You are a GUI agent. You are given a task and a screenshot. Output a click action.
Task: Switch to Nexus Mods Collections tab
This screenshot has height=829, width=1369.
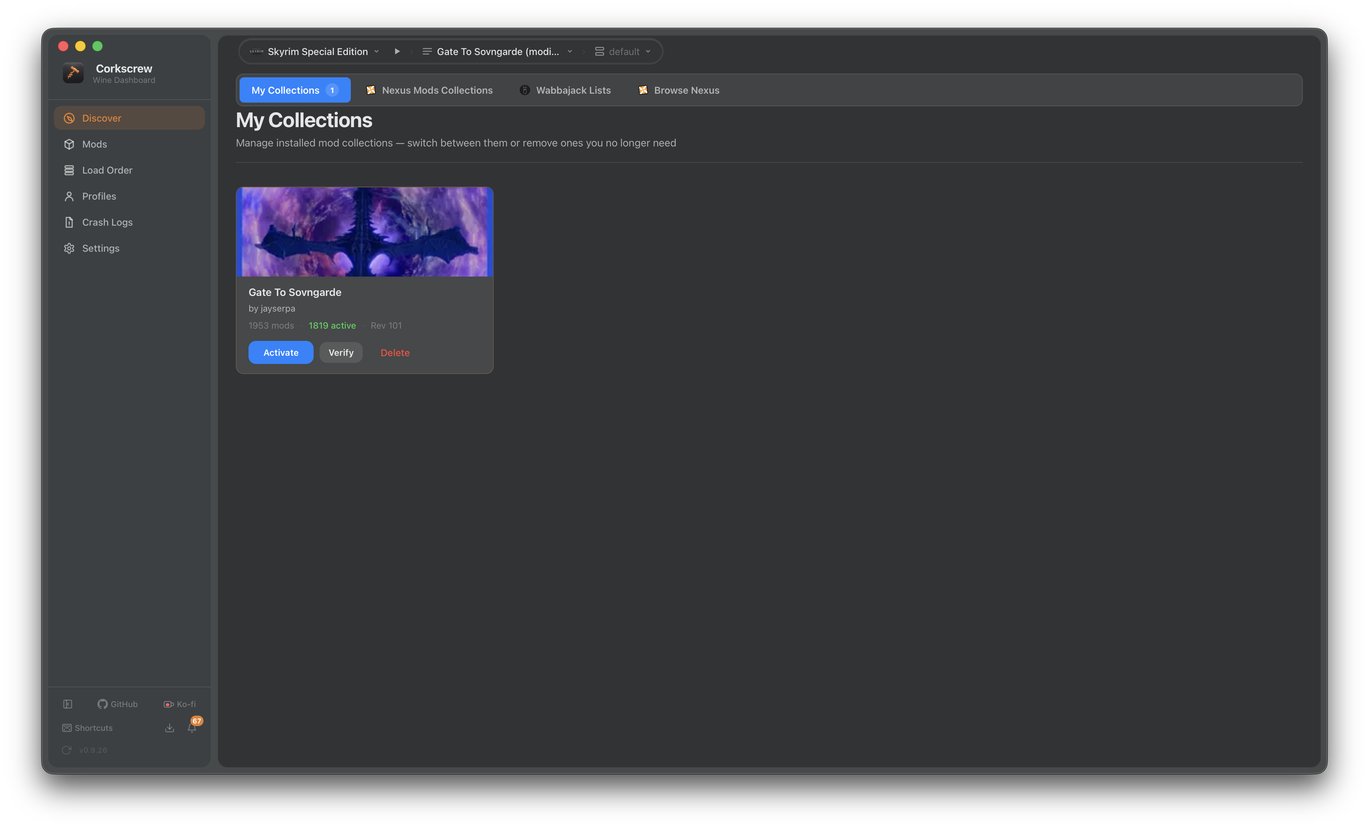point(429,90)
